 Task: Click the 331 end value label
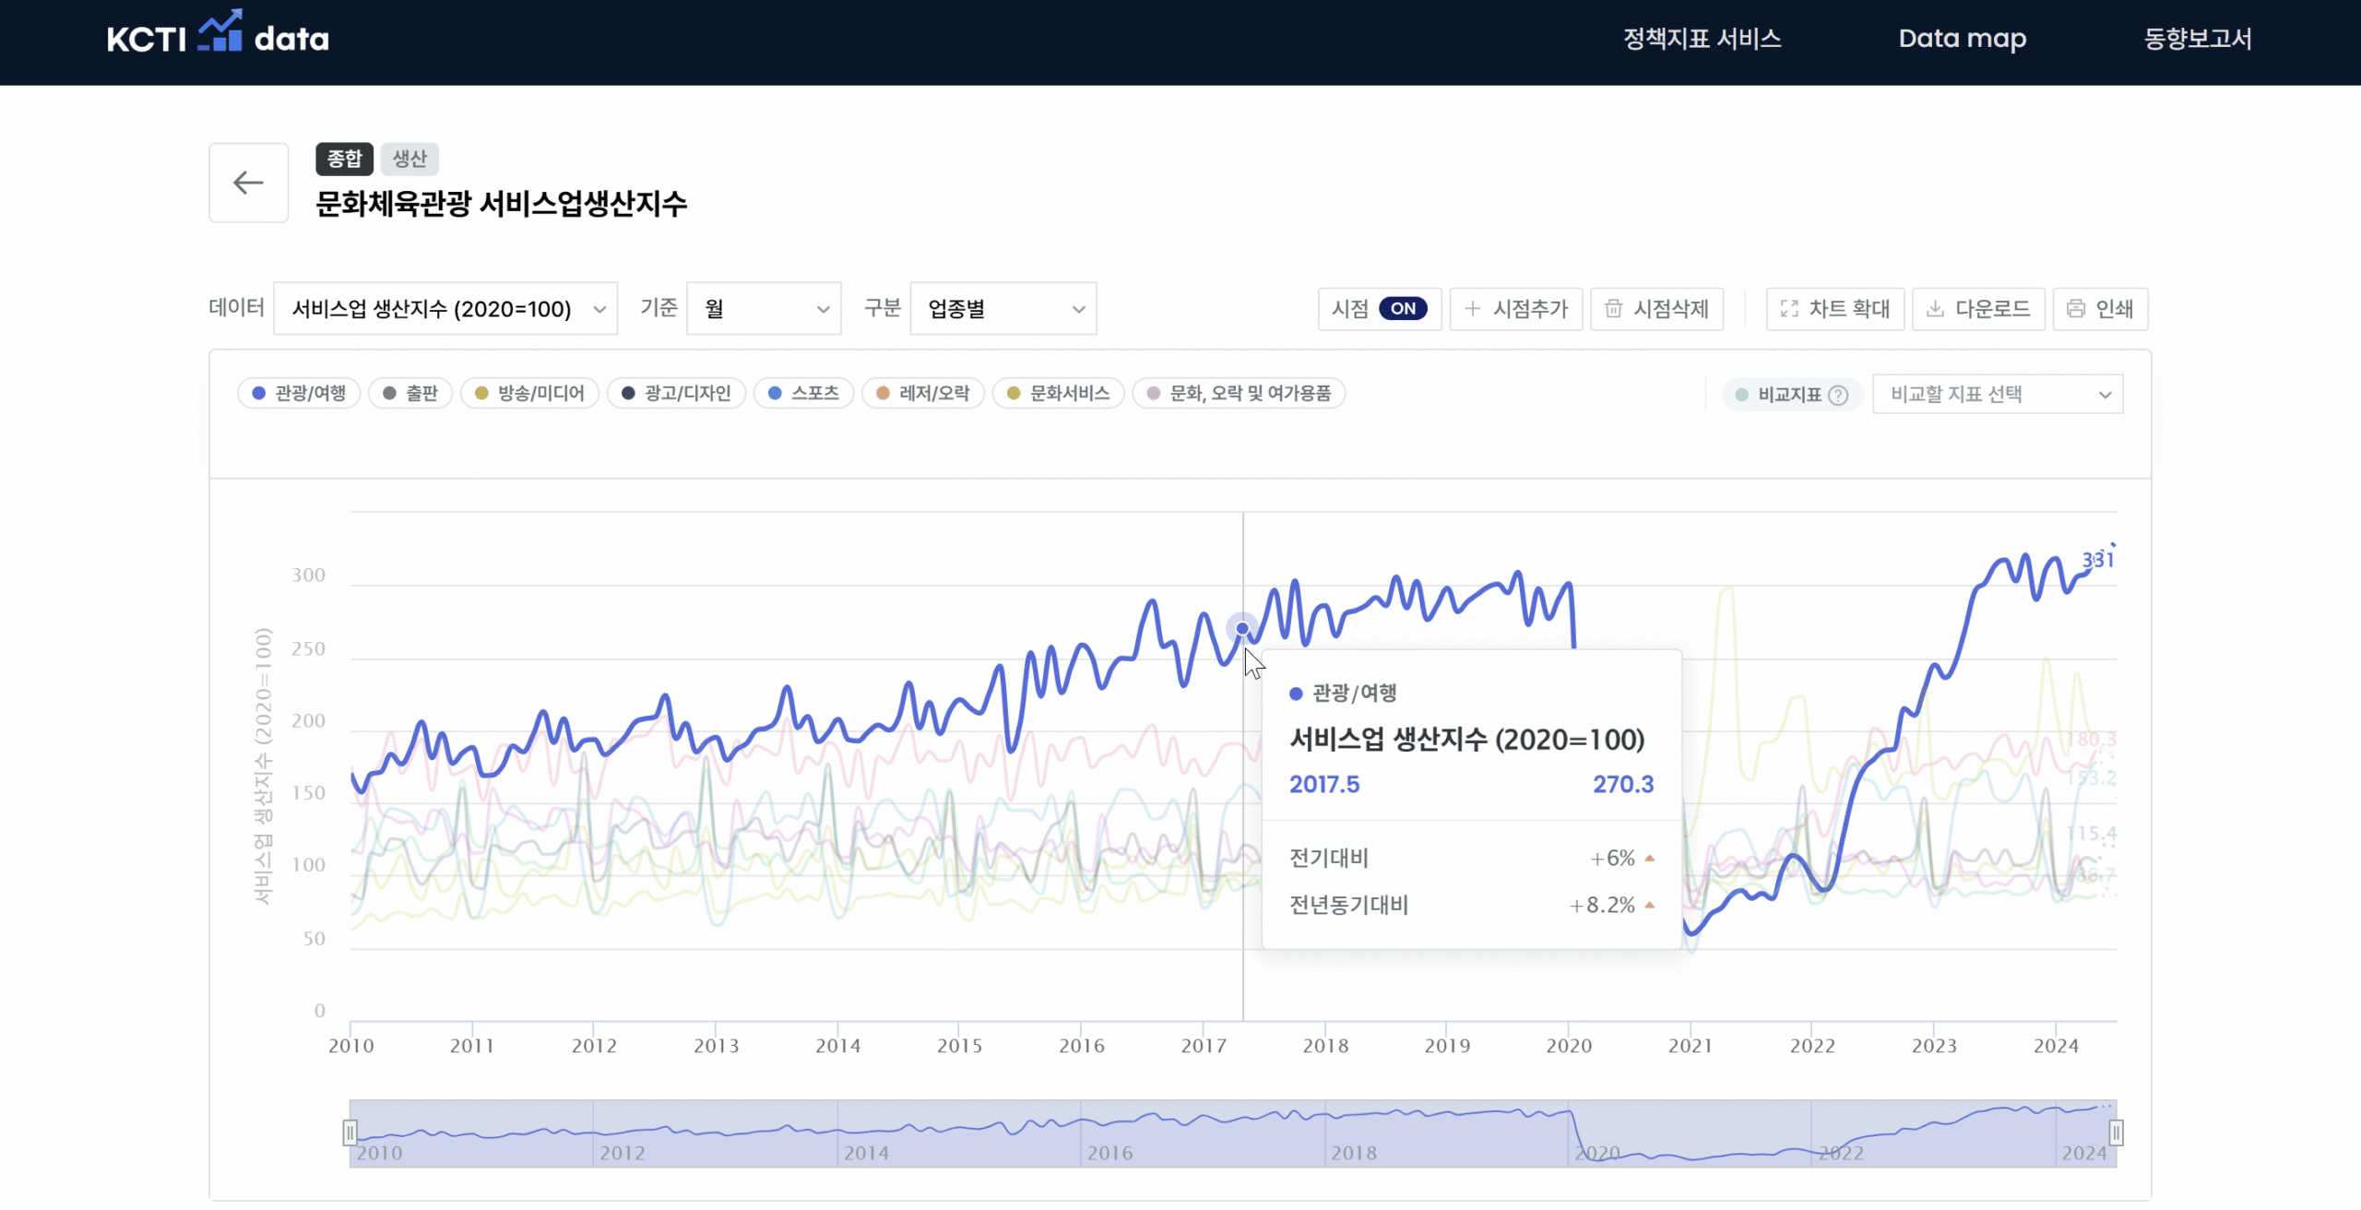click(x=2097, y=559)
